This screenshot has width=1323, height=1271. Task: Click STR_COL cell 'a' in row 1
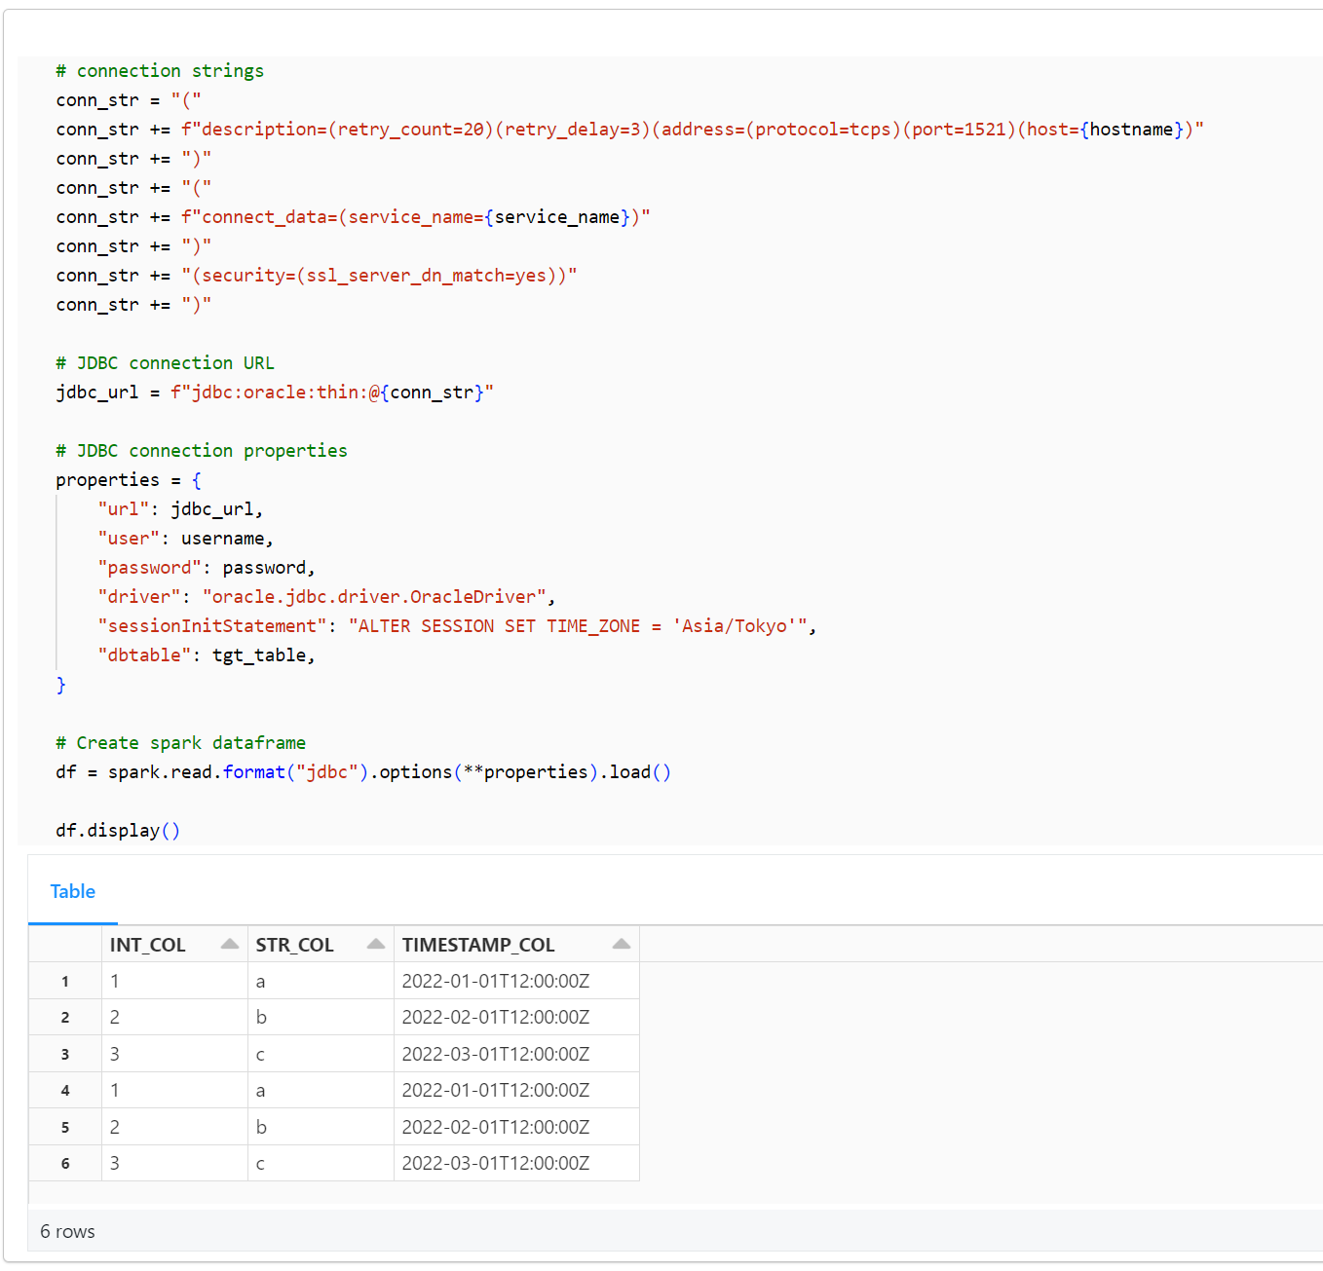[321, 981]
